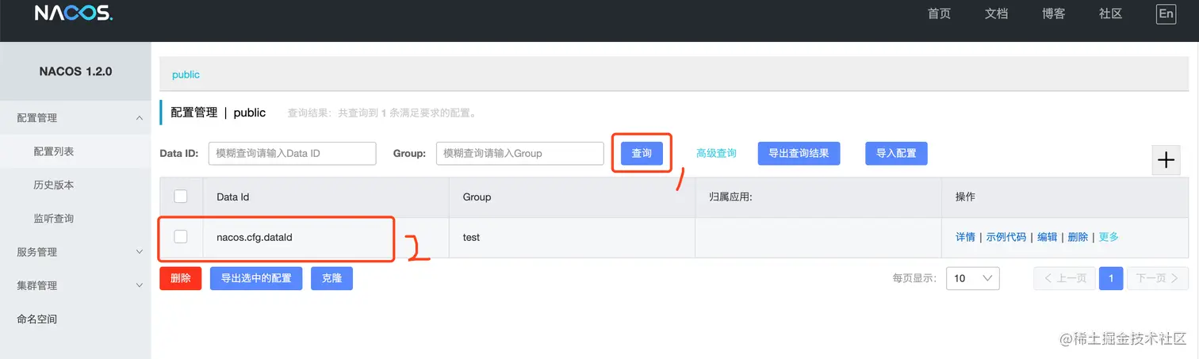Go to 上一页 in pagination

(x=1065, y=278)
